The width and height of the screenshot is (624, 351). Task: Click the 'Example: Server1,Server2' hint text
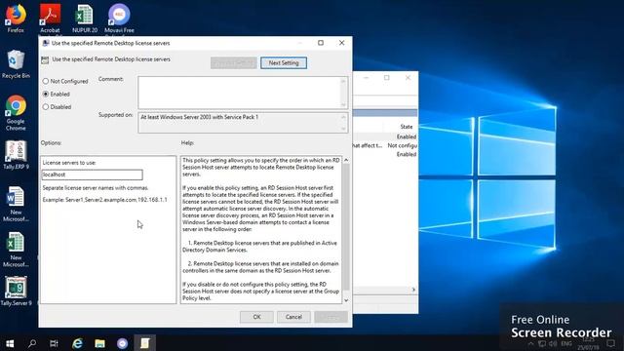104,200
